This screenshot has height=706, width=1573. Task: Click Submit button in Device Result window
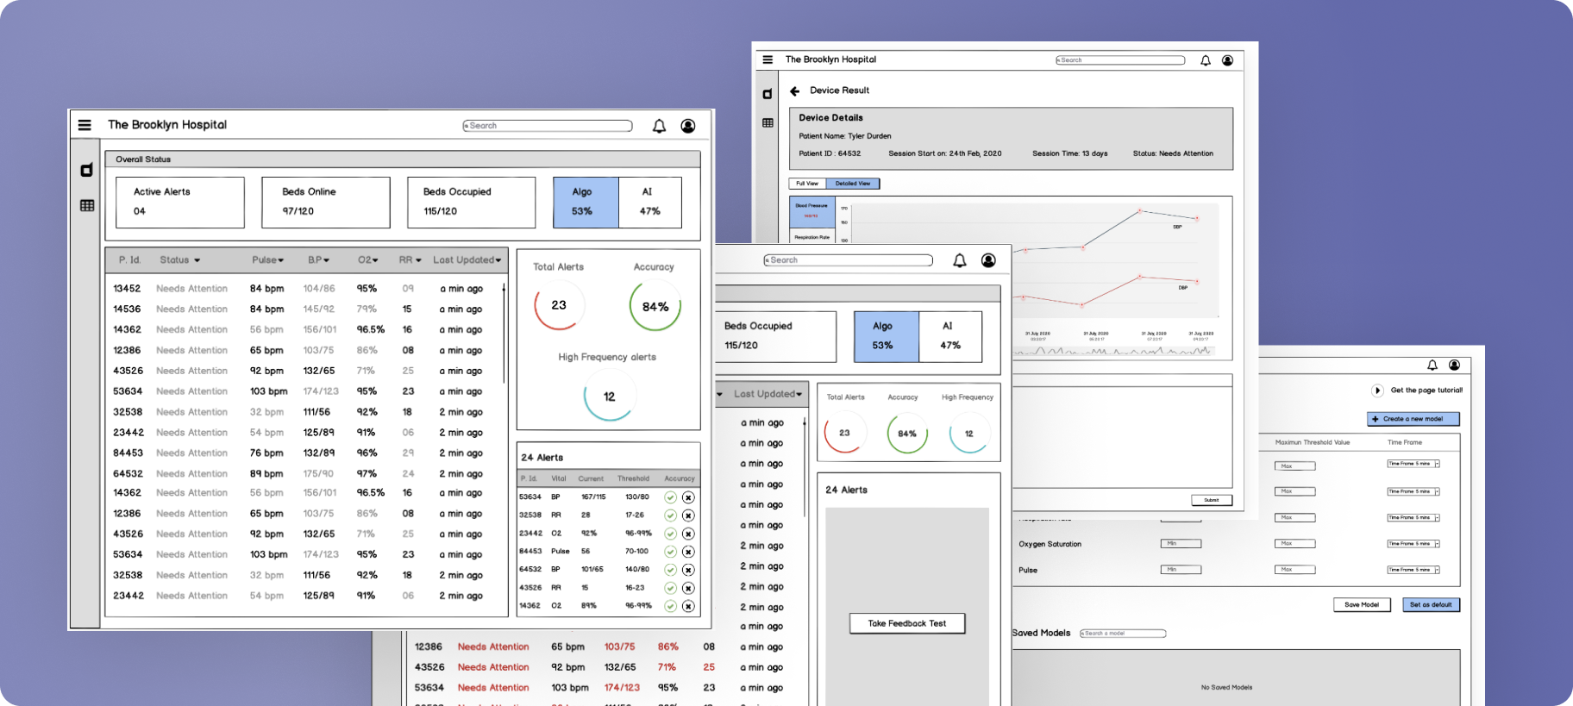(1212, 500)
